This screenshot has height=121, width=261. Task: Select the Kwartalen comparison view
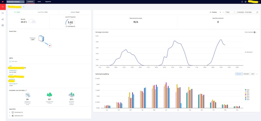coord(246,74)
